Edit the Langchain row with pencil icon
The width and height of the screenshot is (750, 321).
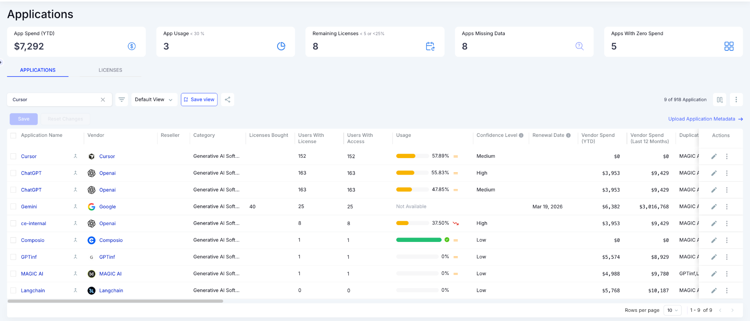tap(714, 291)
